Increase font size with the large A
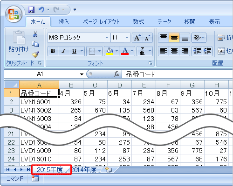 [137, 38]
